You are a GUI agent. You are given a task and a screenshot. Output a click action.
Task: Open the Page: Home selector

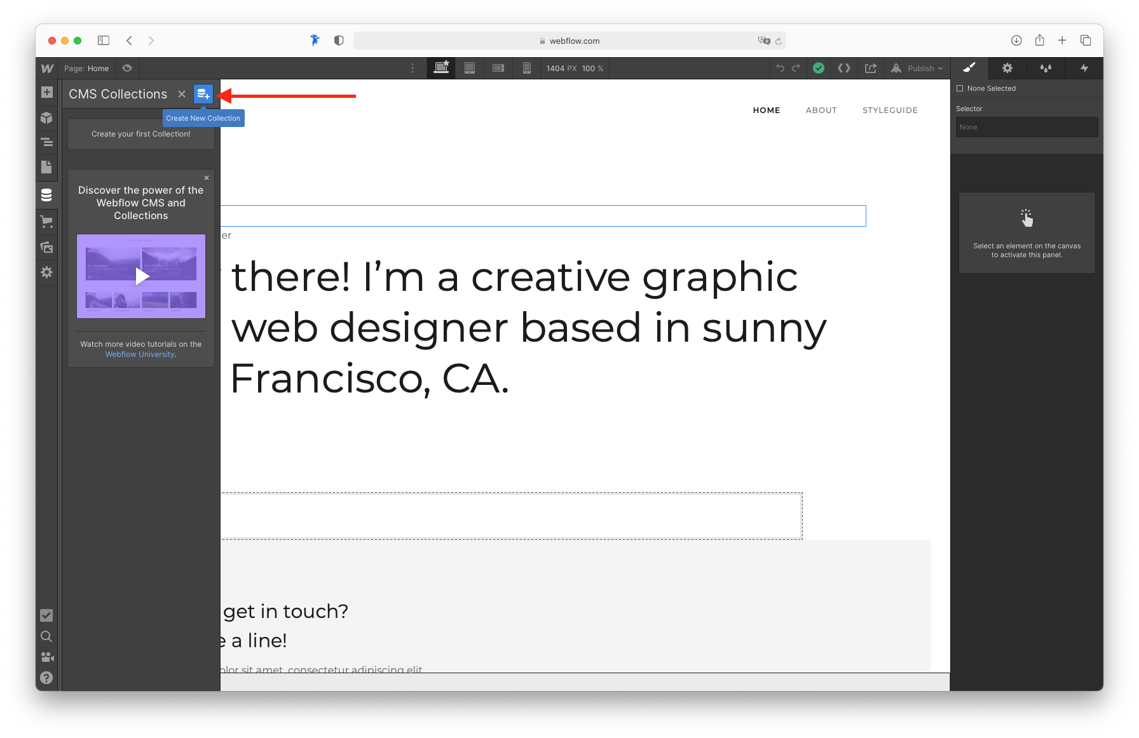[x=86, y=68]
